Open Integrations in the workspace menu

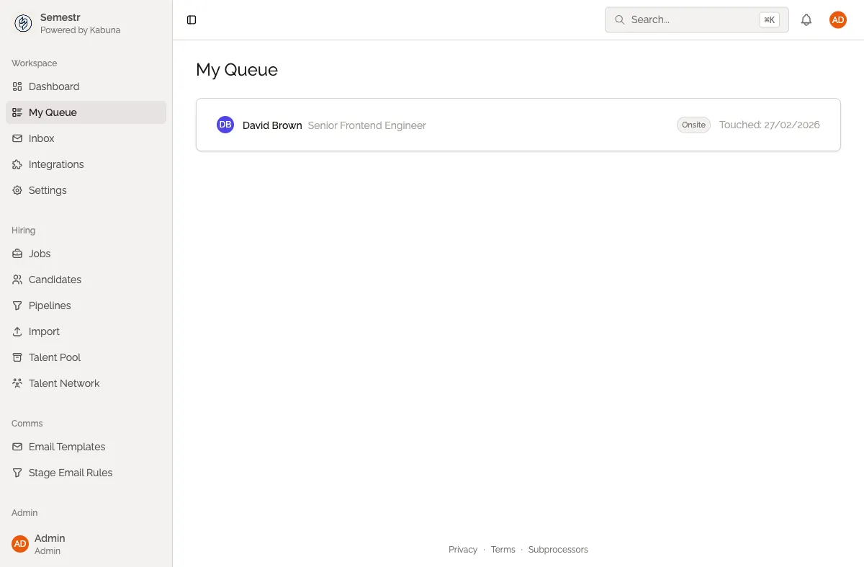click(x=55, y=164)
